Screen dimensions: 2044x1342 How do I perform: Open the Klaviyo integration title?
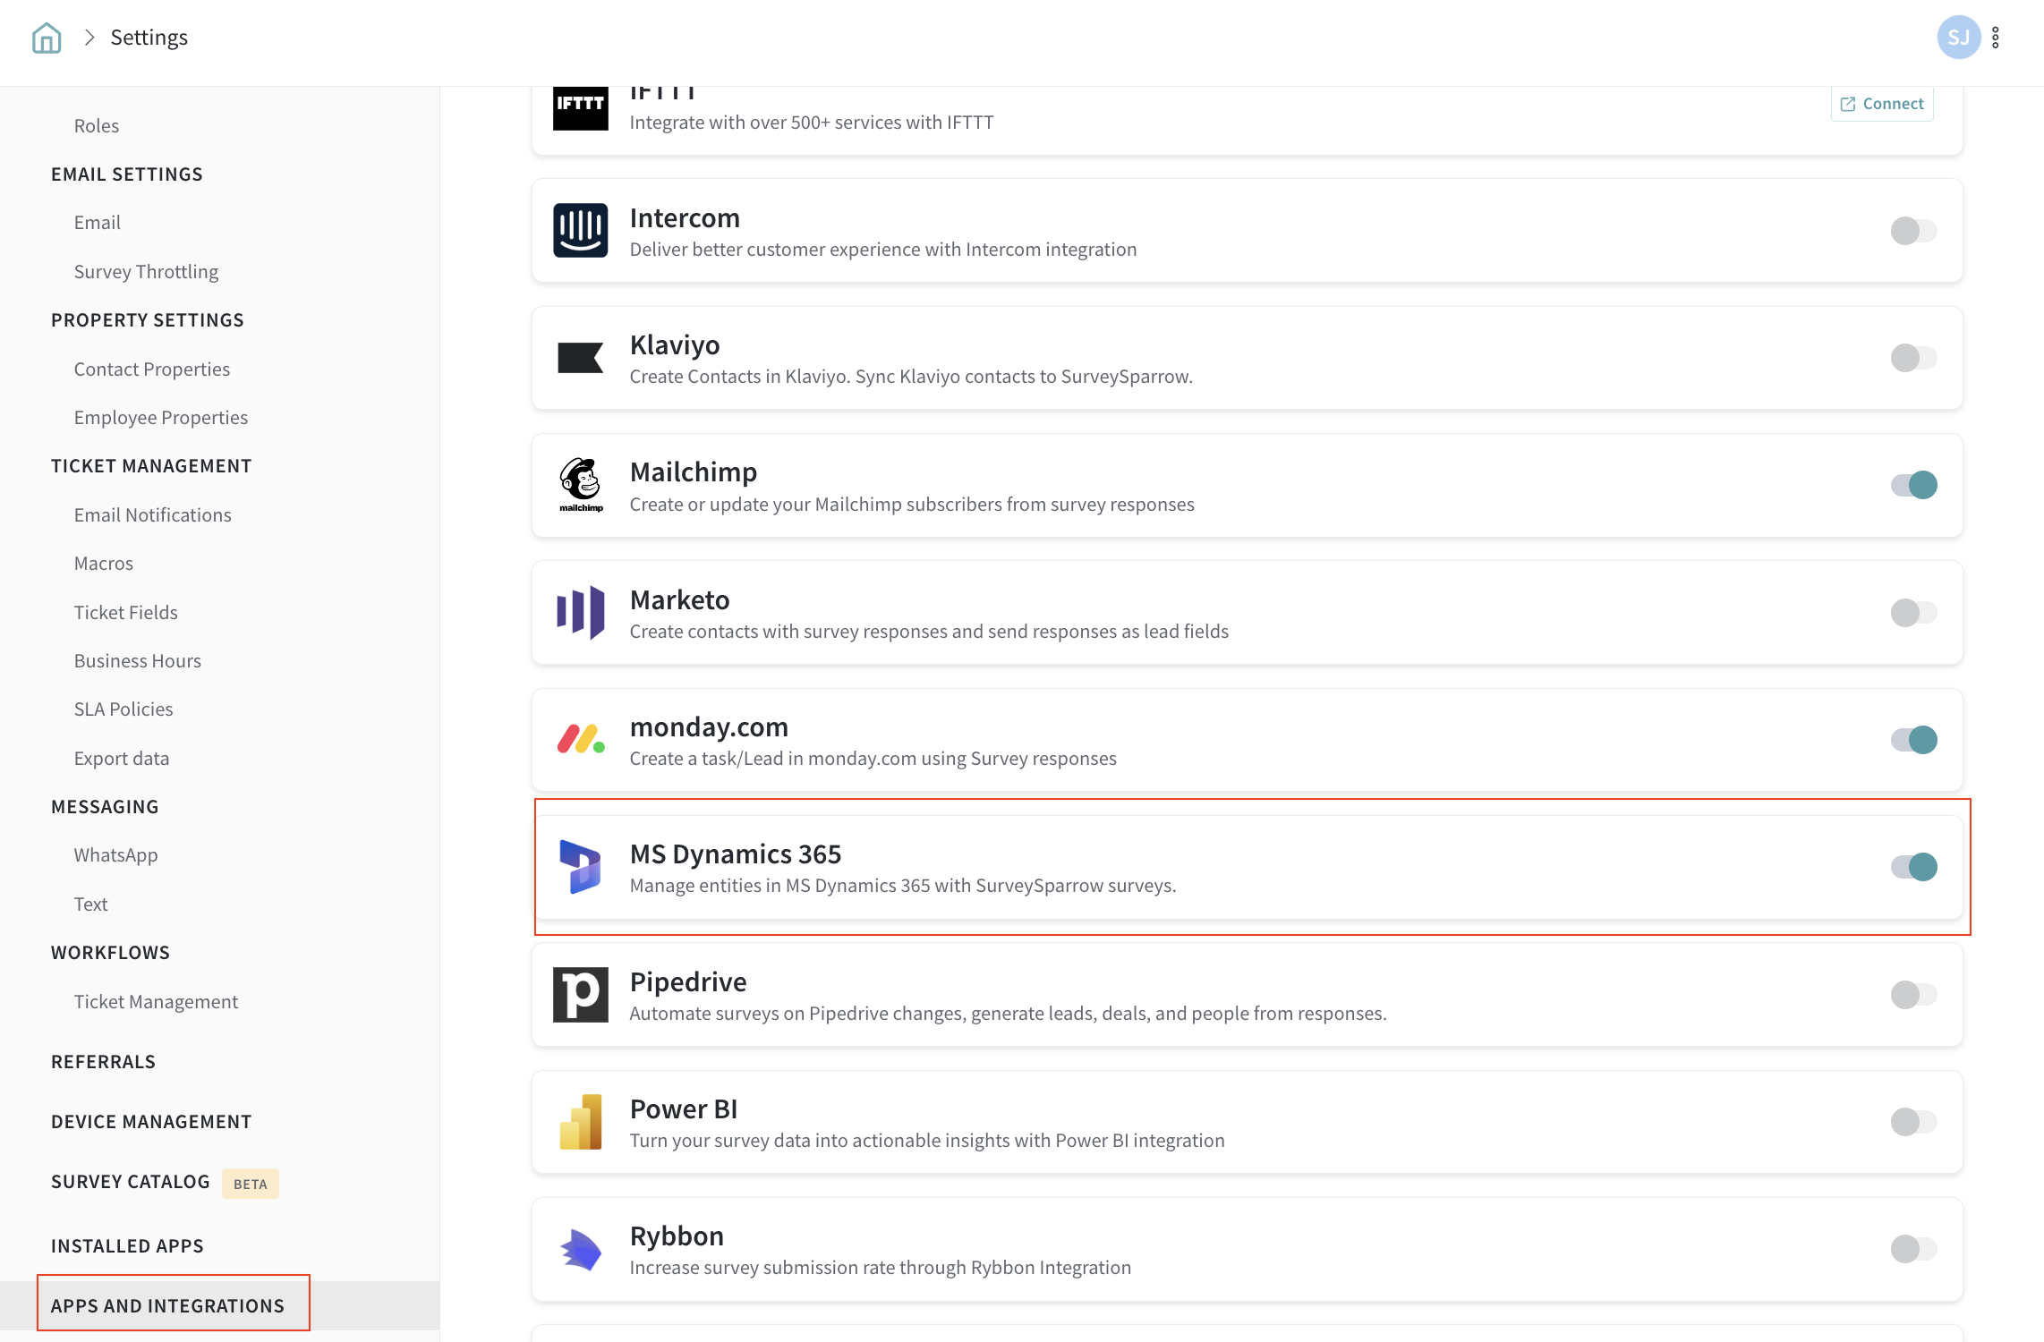point(675,345)
